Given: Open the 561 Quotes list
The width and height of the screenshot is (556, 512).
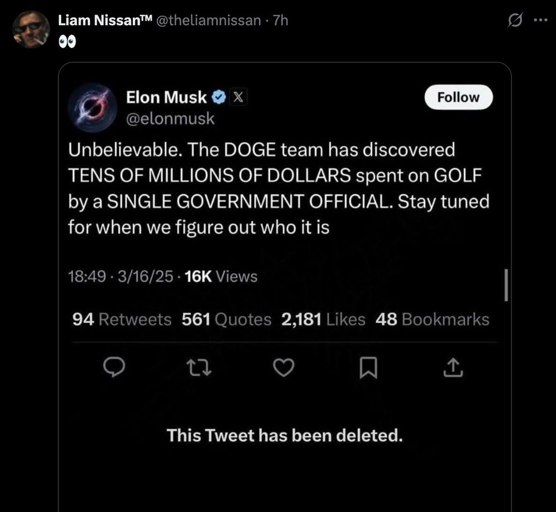Looking at the screenshot, I should point(227,319).
